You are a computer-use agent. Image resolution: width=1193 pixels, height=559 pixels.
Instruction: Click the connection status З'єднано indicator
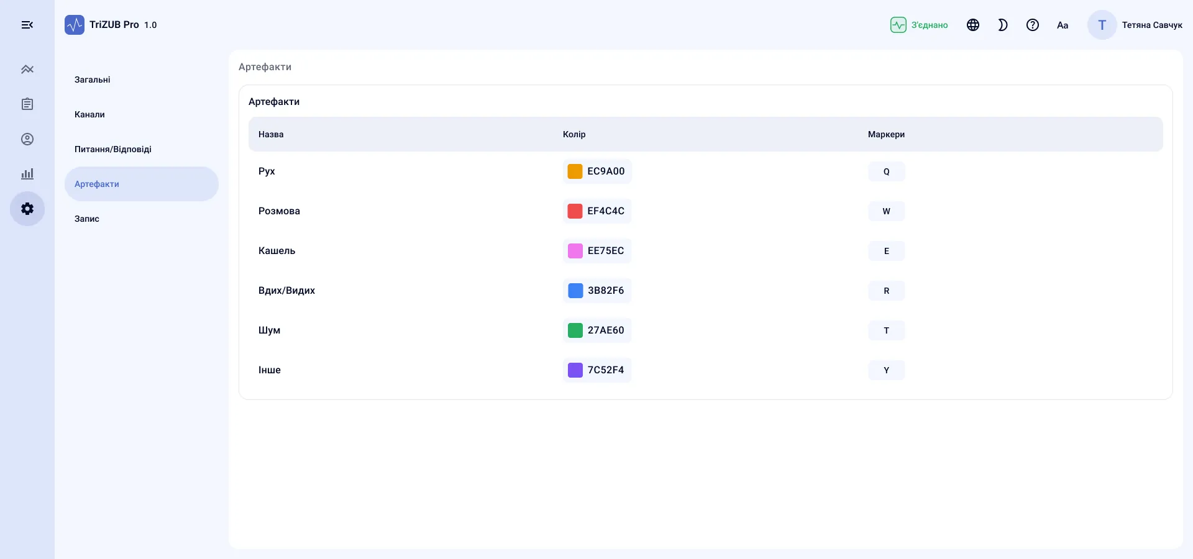[x=919, y=25]
